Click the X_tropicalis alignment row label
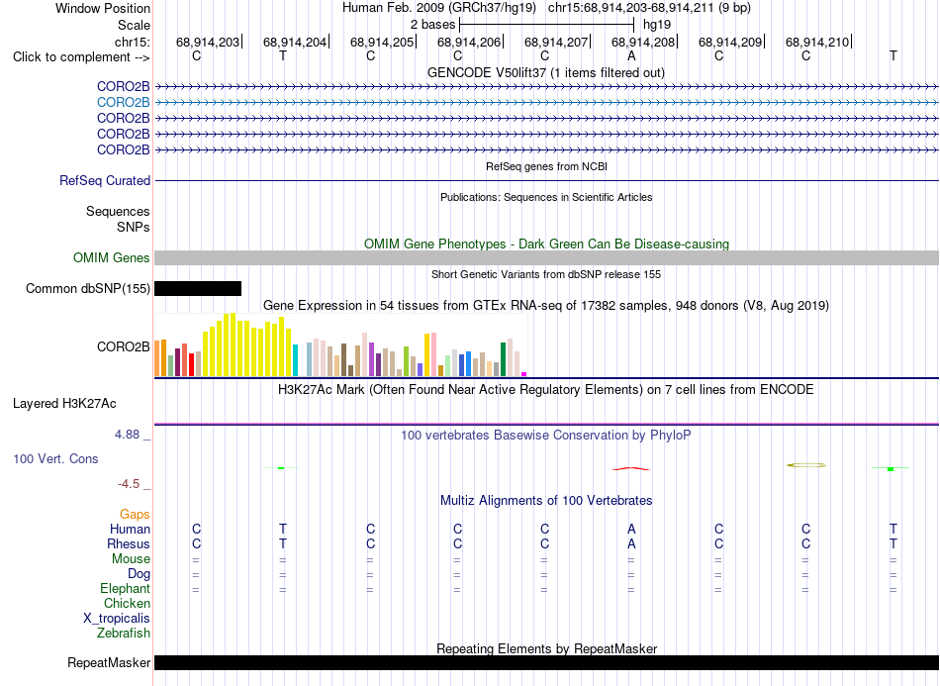Screen dimensions: 940x686 point(117,619)
